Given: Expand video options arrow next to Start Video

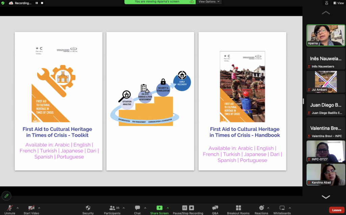Looking at the screenshot, I should tap(39, 208).
